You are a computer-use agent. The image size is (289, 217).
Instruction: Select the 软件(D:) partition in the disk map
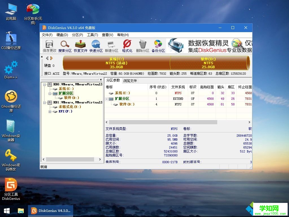point(208,63)
